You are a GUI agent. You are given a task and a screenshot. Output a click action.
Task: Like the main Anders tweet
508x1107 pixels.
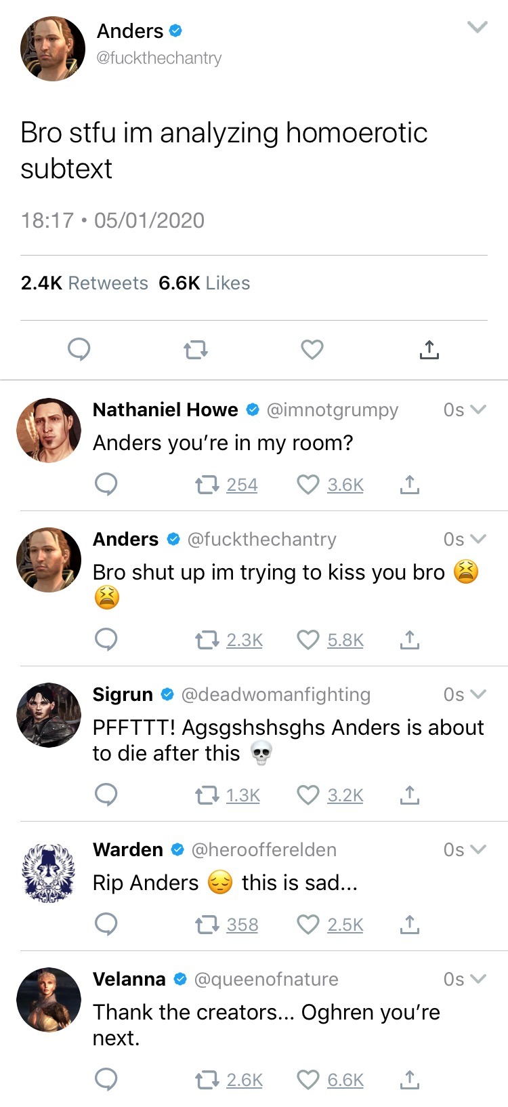point(312,350)
